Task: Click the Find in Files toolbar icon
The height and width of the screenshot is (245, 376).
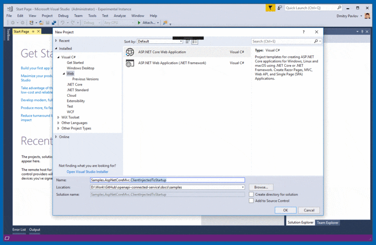Action: coord(165,23)
